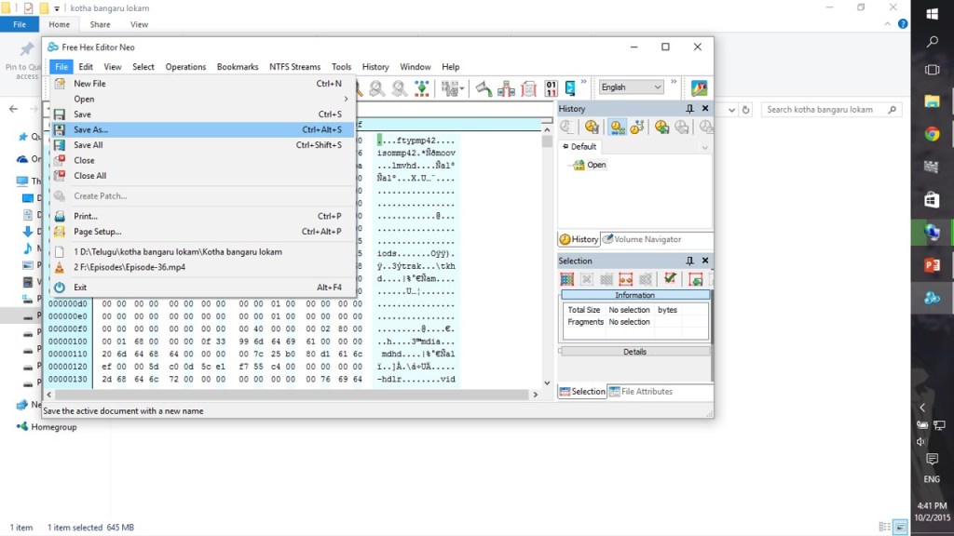Expand the Details section header

(634, 352)
